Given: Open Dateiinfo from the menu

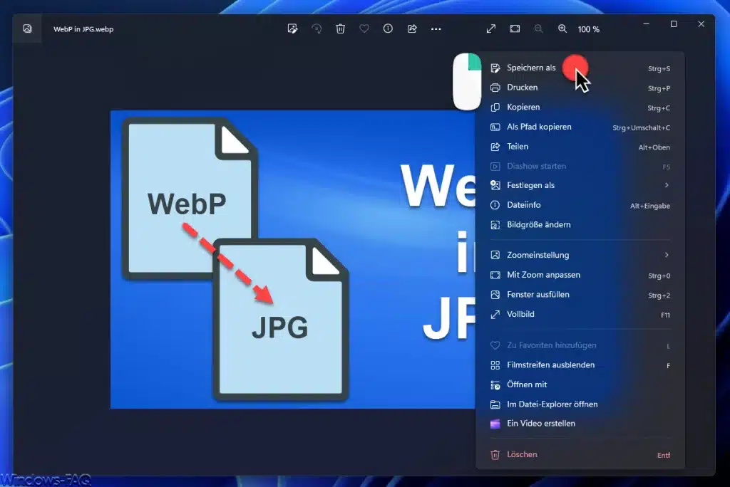Looking at the screenshot, I should (580, 205).
